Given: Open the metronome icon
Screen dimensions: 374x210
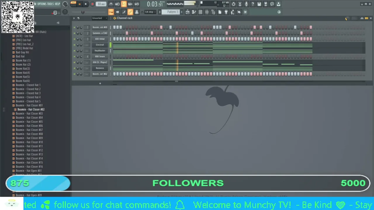Looking at the screenshot, I should (x=111, y=4).
